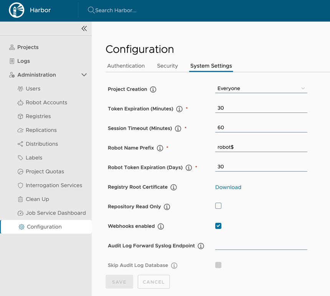Screen dimensions: 330x296
Task: Click info icon next to Project Creation
Action: (153, 89)
